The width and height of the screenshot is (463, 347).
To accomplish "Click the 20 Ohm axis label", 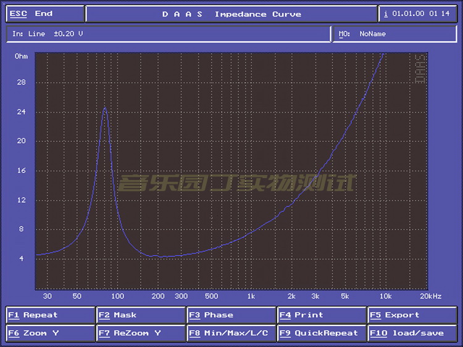I will (21, 141).
